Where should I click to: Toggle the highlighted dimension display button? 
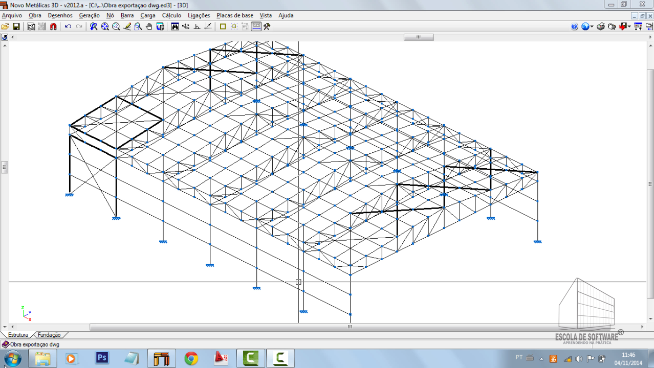[256, 27]
